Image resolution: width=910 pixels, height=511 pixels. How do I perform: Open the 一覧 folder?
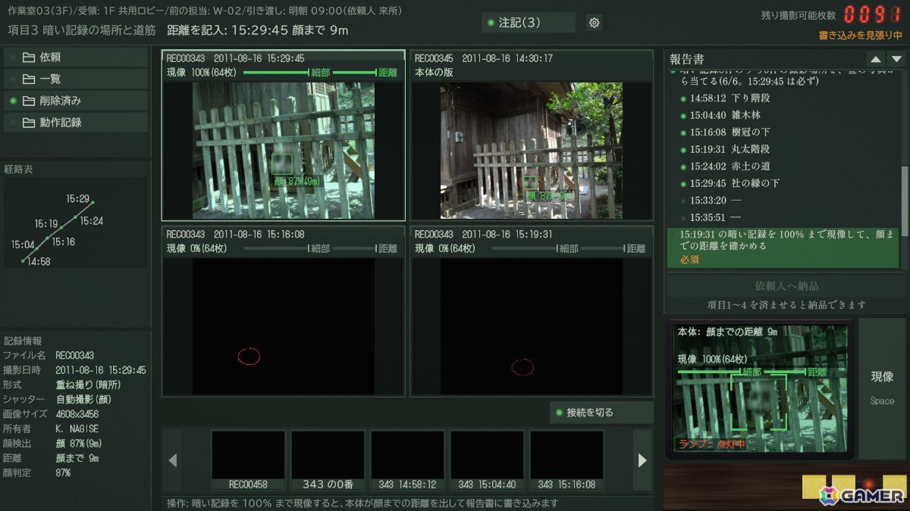(76, 79)
